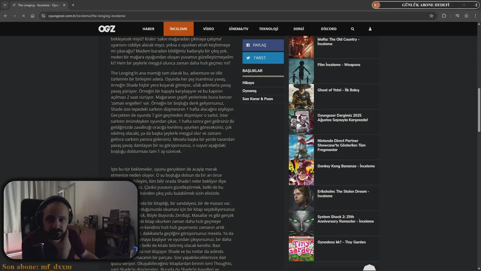Open Oyungezer Dergimiz 2025 Ağustos article
481x271 pixels.
[x=343, y=117]
